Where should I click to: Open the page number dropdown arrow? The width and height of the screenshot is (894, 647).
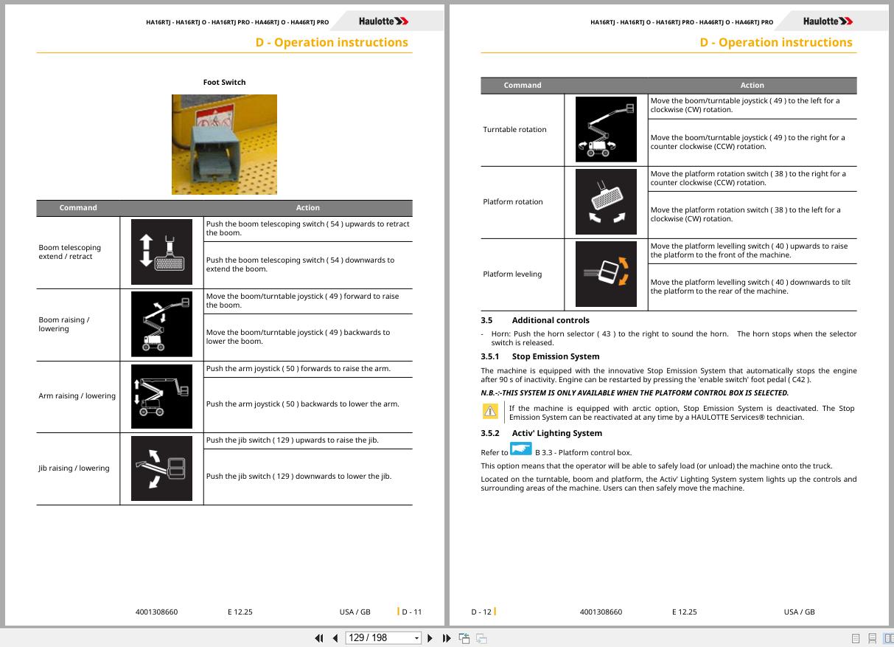point(417,638)
